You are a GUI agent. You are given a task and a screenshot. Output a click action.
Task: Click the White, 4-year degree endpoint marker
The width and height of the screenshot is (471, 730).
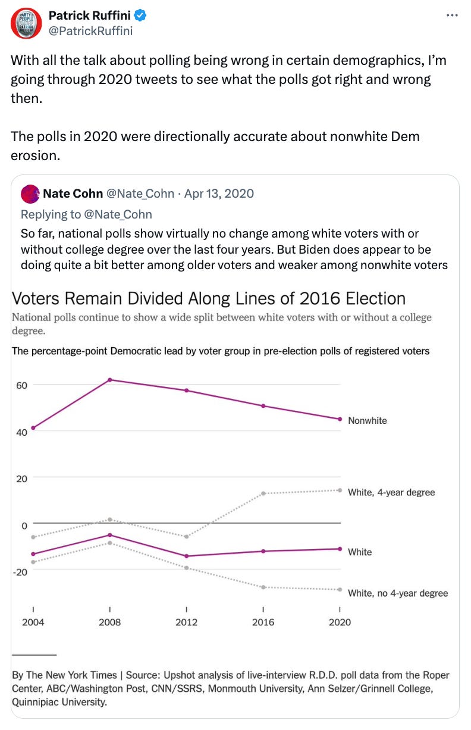tap(339, 490)
